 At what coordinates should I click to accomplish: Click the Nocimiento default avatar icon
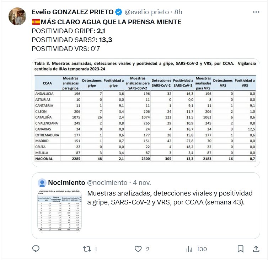click(x=42, y=183)
